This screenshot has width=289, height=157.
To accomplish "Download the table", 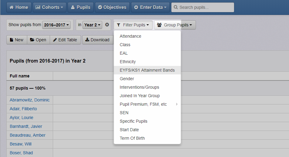I will pos(98,40).
